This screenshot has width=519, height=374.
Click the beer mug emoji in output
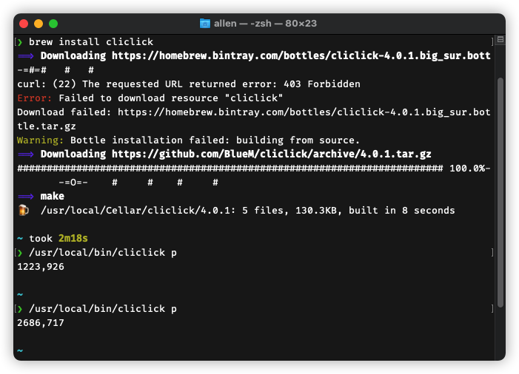tap(23, 211)
